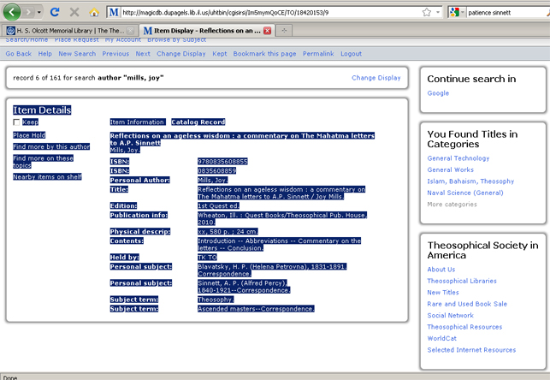Open the navigation history dropdown arrow
550x380 pixels.
click(39, 12)
